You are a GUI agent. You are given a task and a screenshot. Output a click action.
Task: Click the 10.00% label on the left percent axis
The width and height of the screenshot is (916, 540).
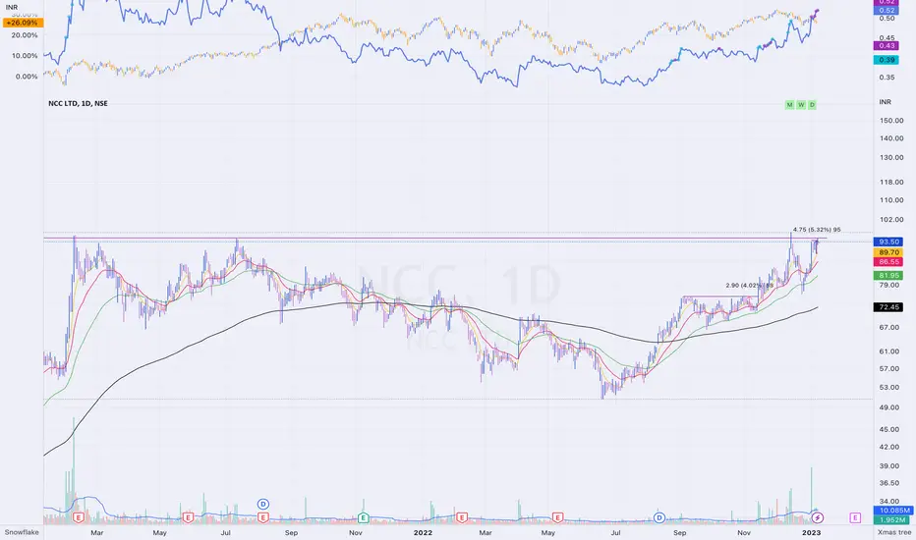[24, 56]
